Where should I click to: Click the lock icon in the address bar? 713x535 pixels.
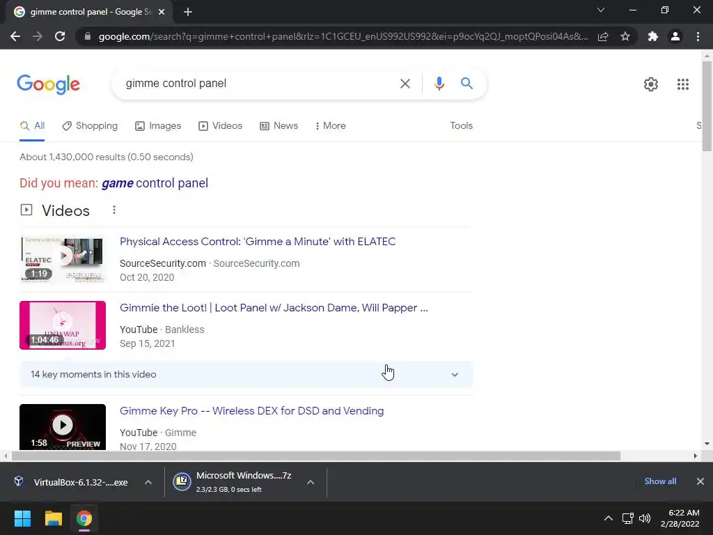[x=88, y=36]
